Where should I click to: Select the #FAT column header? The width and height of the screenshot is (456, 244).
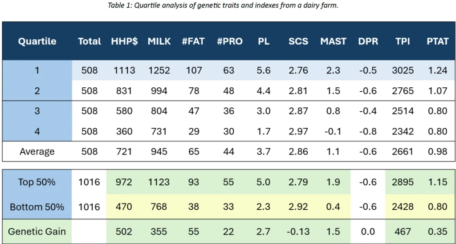tap(194, 41)
